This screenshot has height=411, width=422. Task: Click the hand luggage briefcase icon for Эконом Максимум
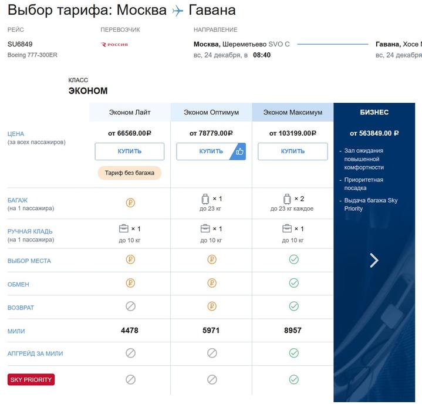(287, 228)
